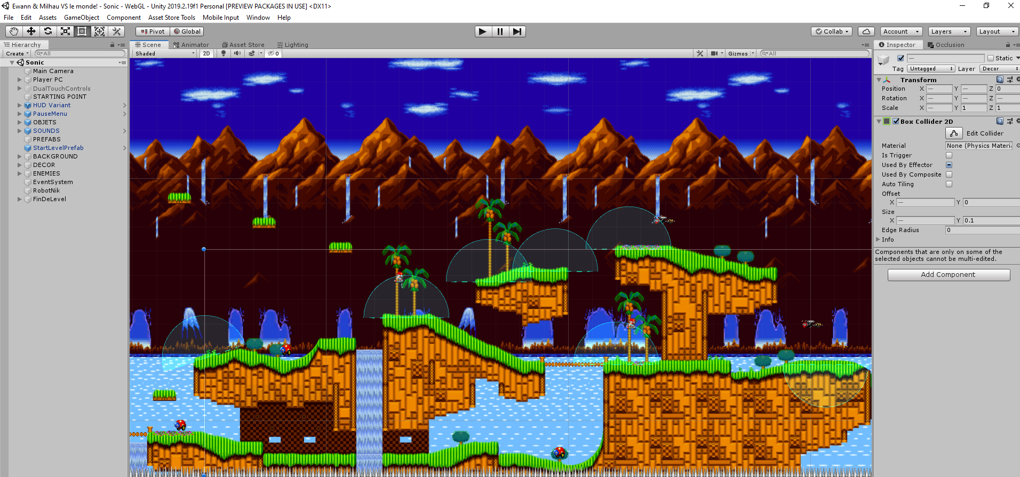1020x477 pixels.
Task: Select the Rotate tool
Action: coord(48,31)
